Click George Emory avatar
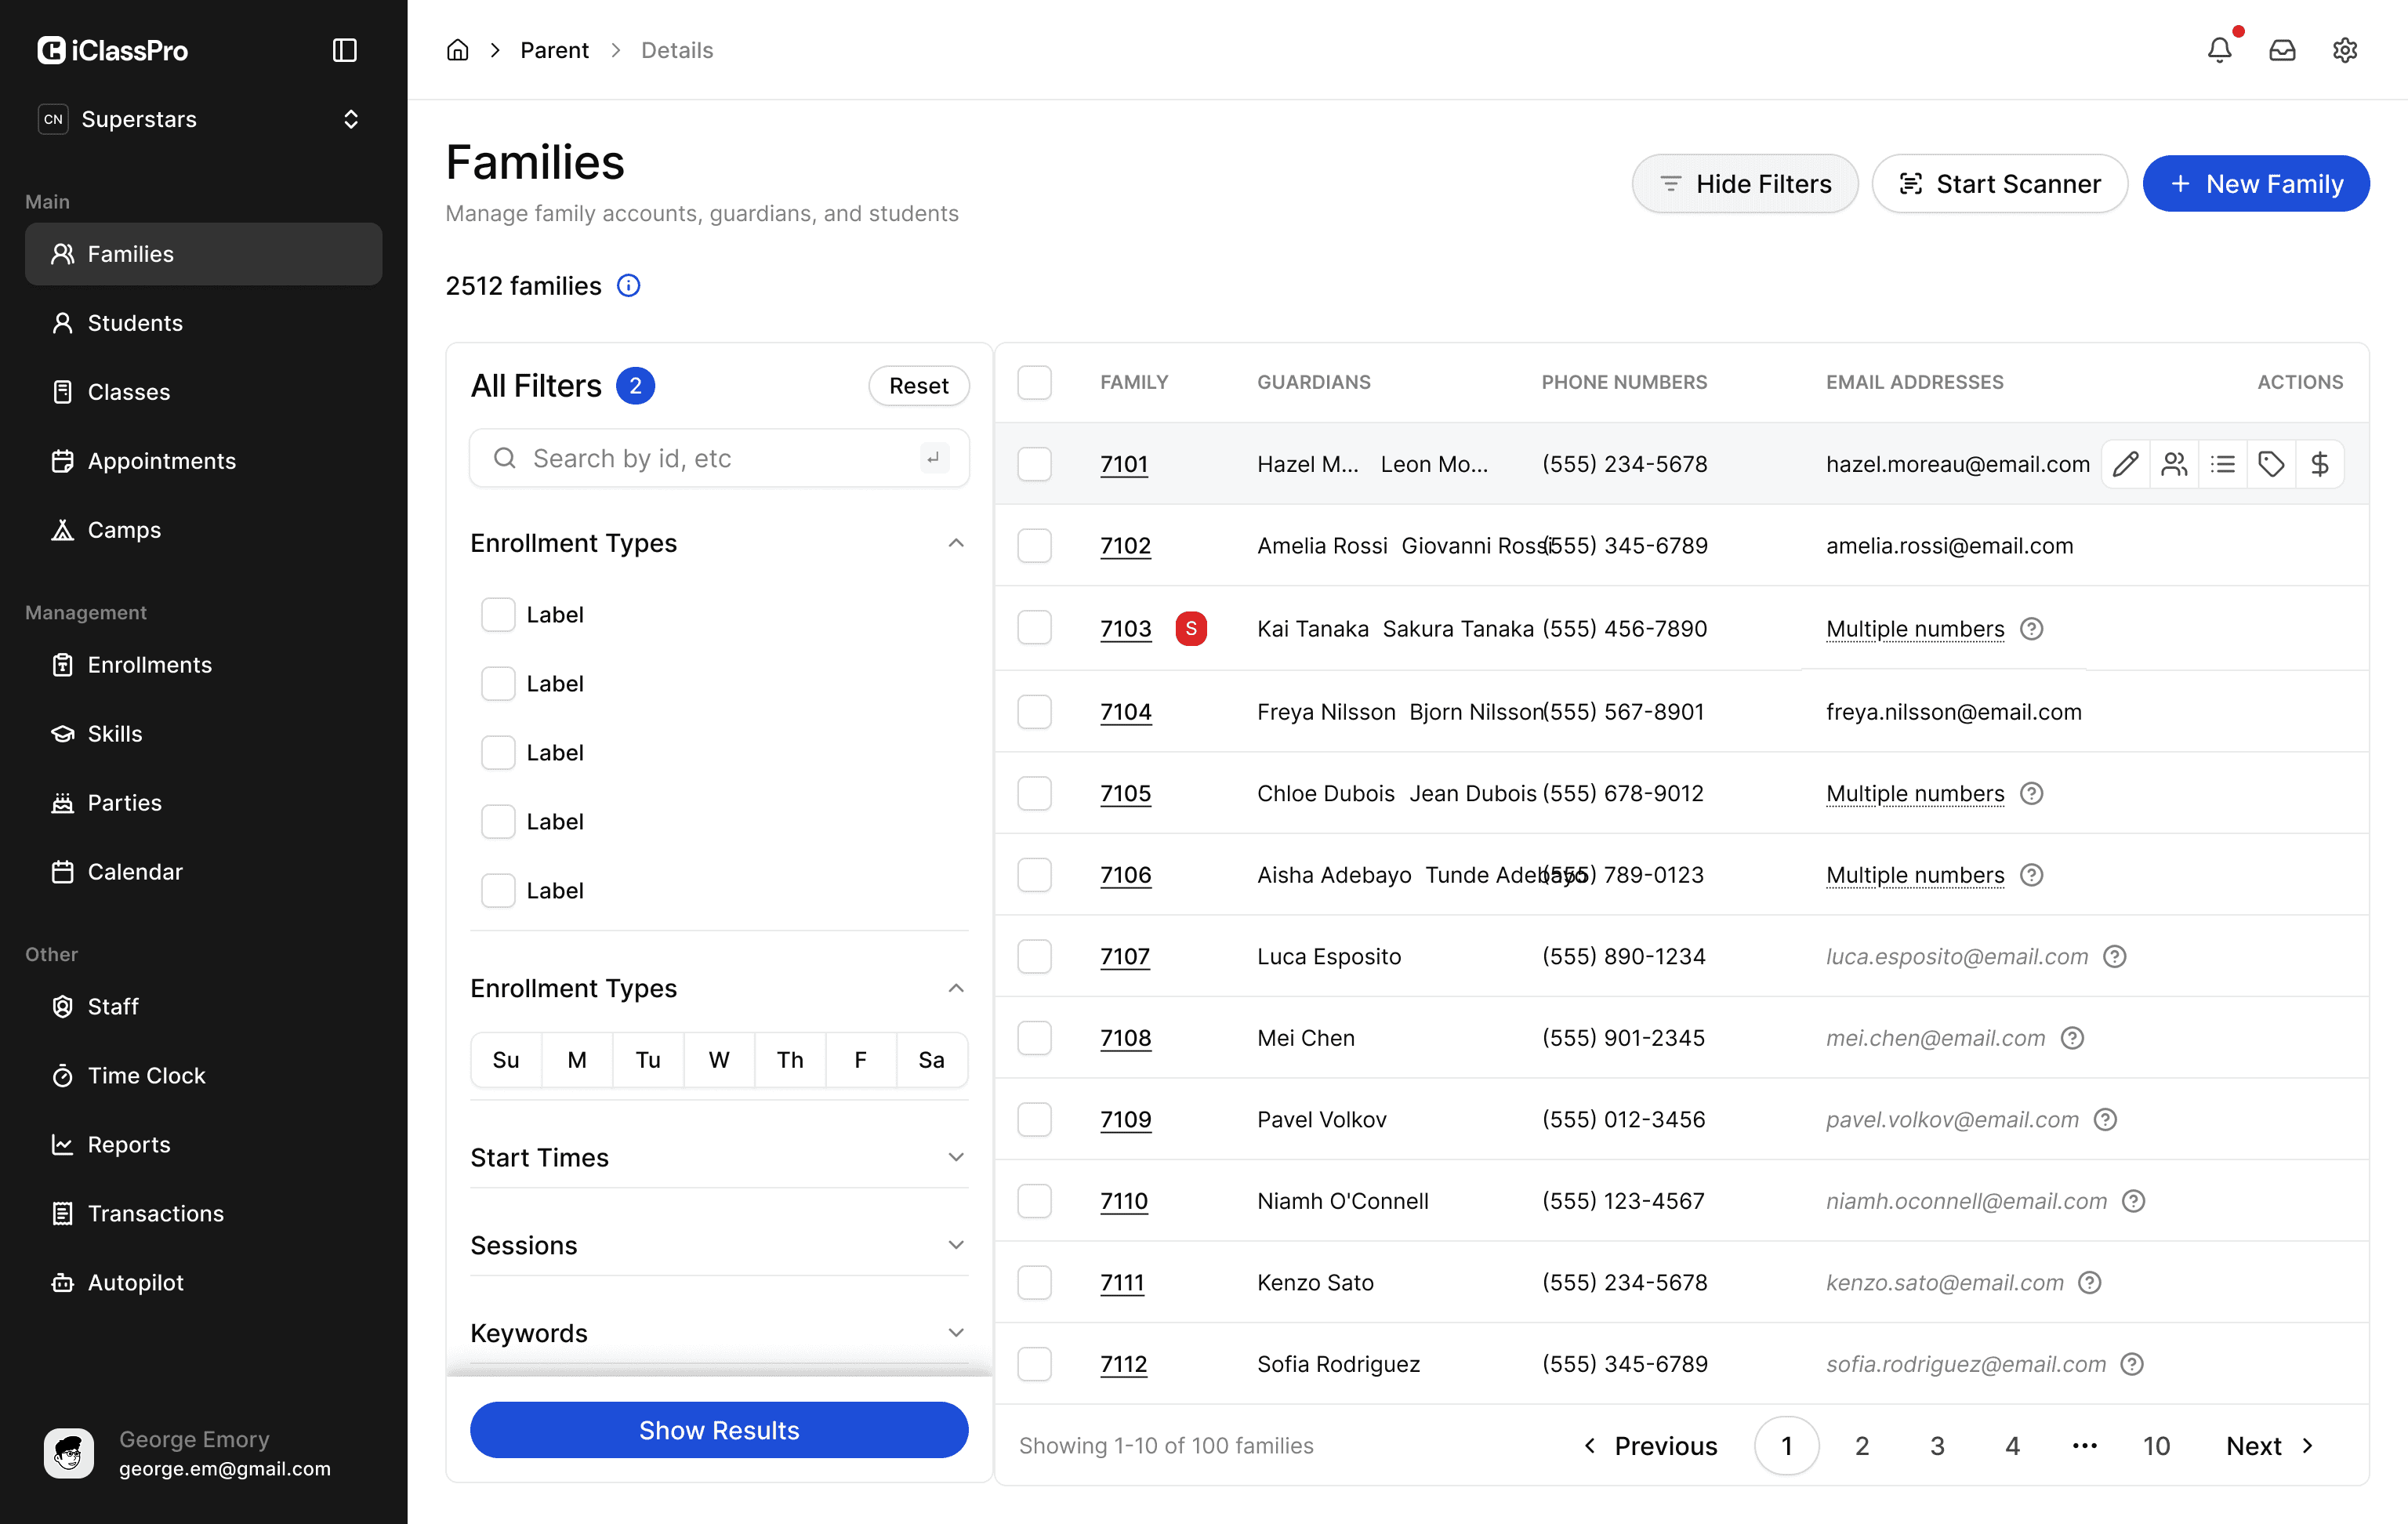2408x1524 pixels. point(69,1453)
